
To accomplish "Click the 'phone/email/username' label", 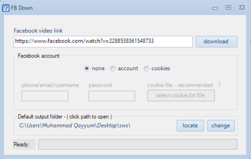I will point(50,85).
